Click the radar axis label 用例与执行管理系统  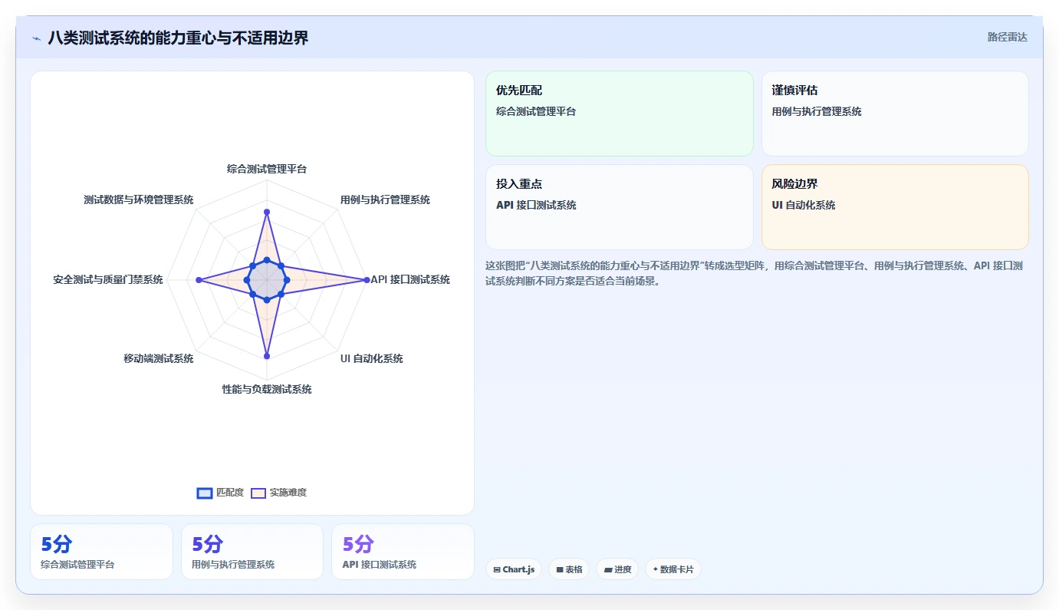(x=385, y=199)
